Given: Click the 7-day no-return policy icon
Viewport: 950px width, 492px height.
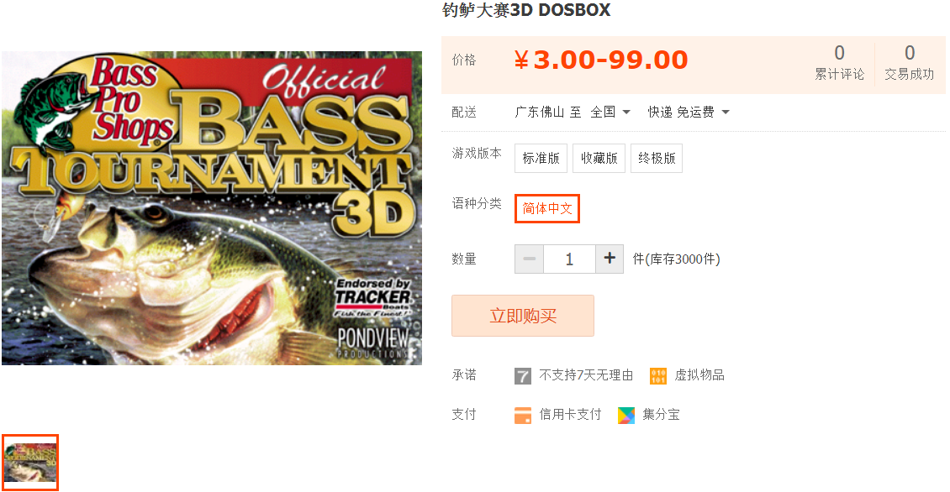Looking at the screenshot, I should click(522, 376).
